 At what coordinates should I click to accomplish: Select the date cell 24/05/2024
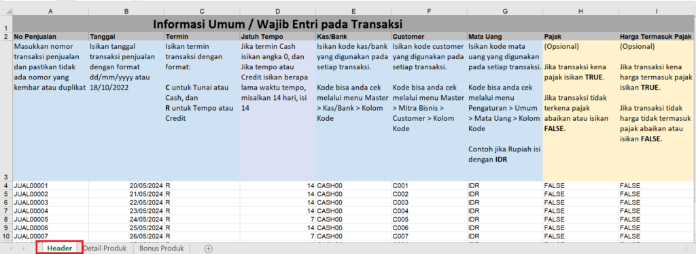(x=126, y=219)
